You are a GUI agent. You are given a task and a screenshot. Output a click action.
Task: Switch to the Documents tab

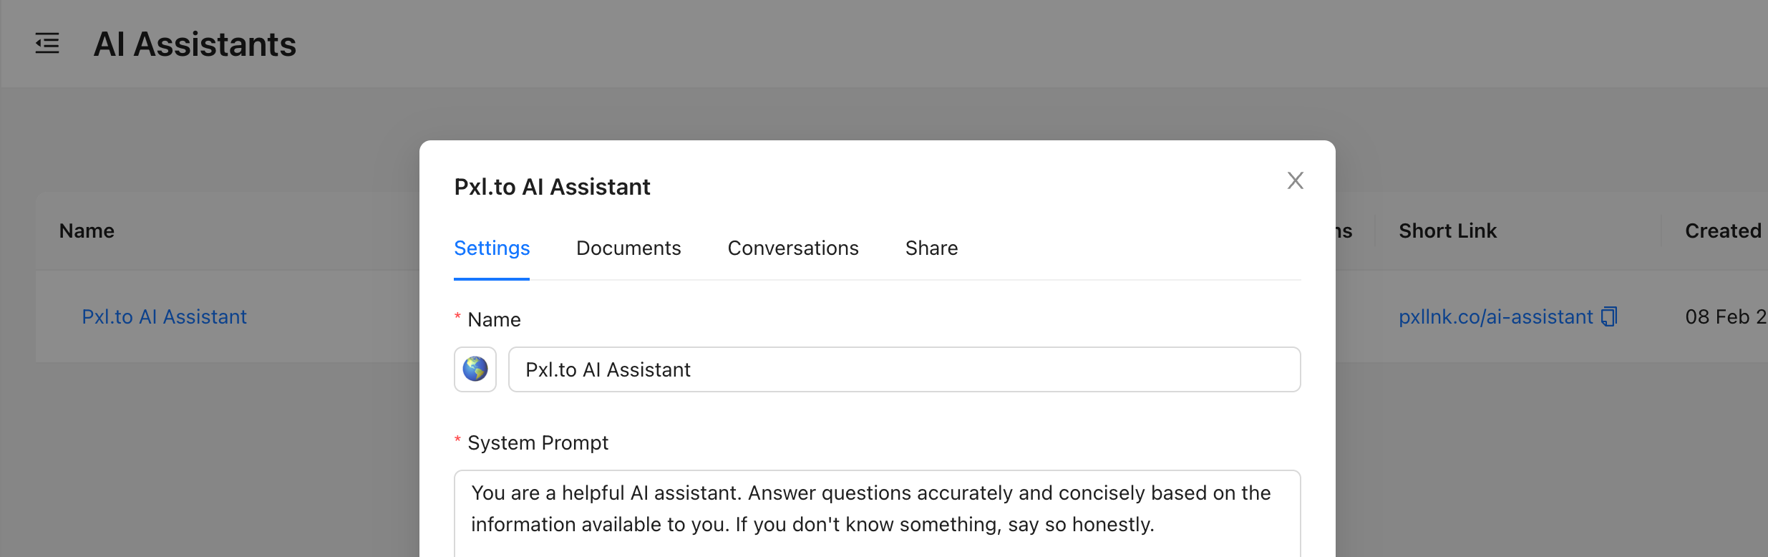(628, 248)
